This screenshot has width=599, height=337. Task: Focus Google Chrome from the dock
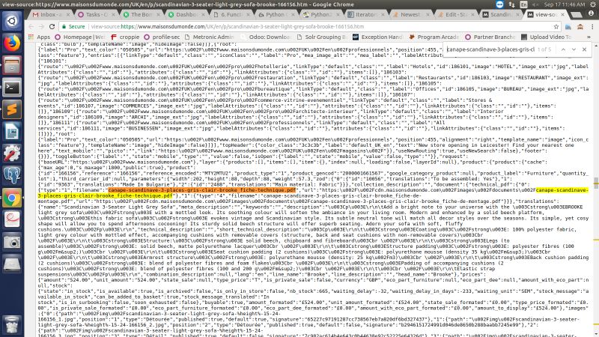coord(12,198)
